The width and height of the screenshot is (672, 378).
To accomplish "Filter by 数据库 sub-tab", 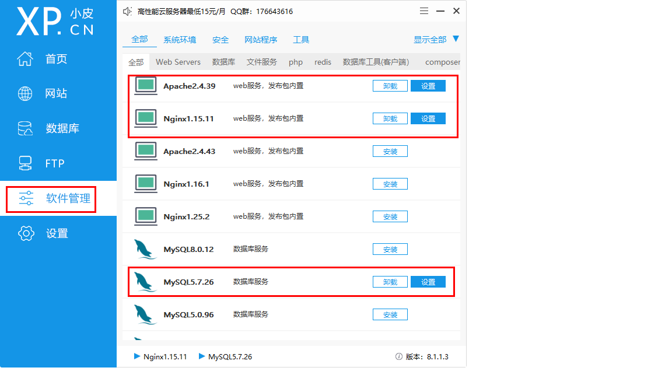I will (x=223, y=62).
